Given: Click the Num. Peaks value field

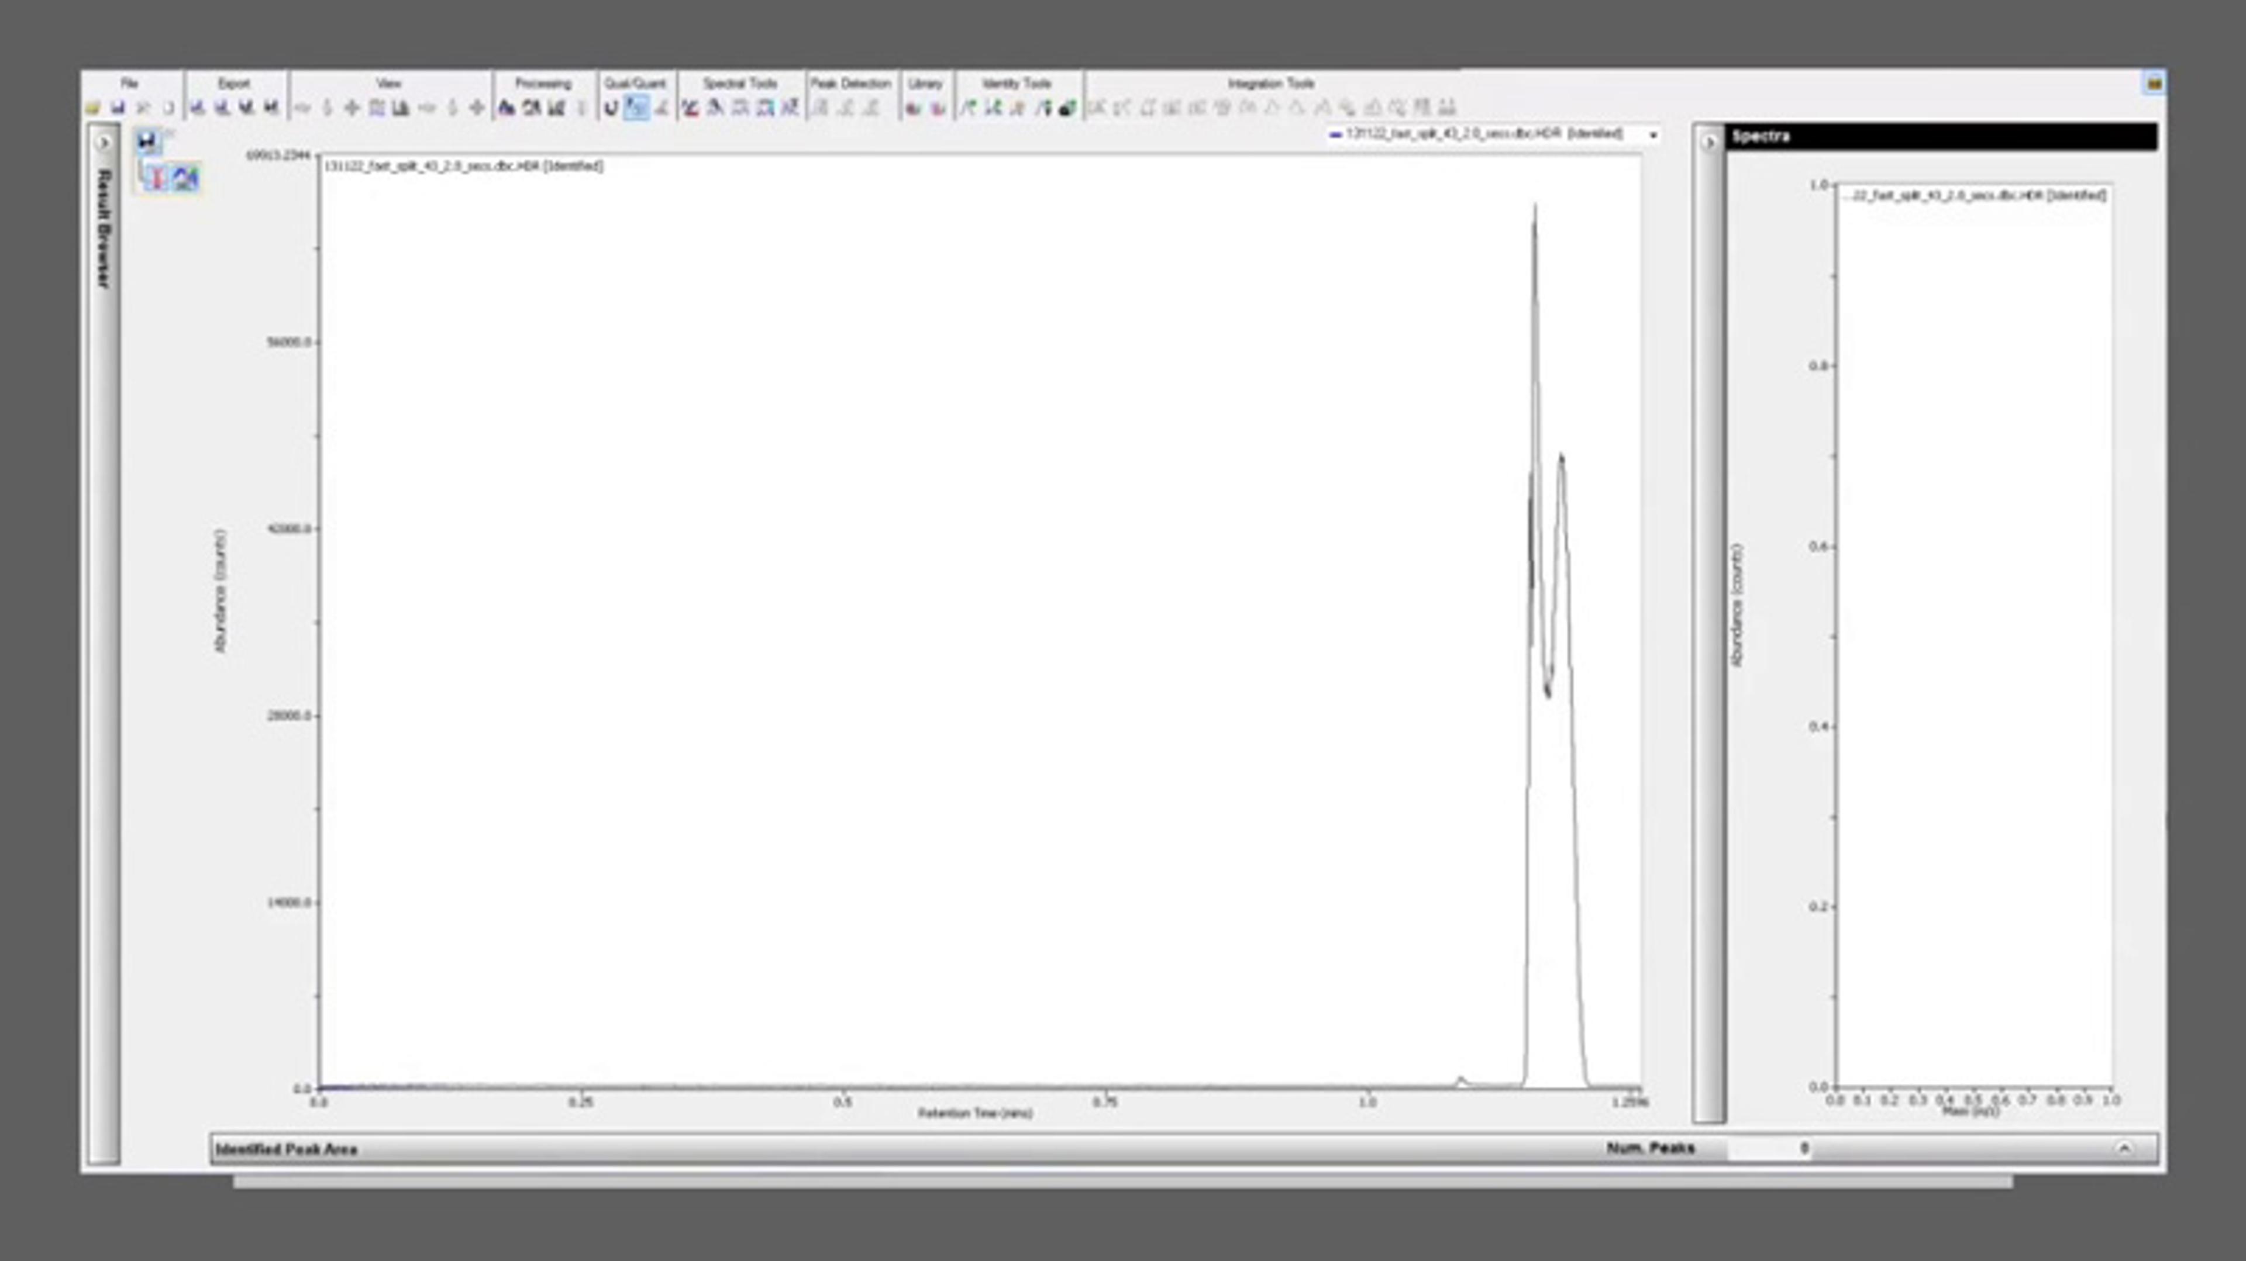Looking at the screenshot, I should click(x=1770, y=1149).
